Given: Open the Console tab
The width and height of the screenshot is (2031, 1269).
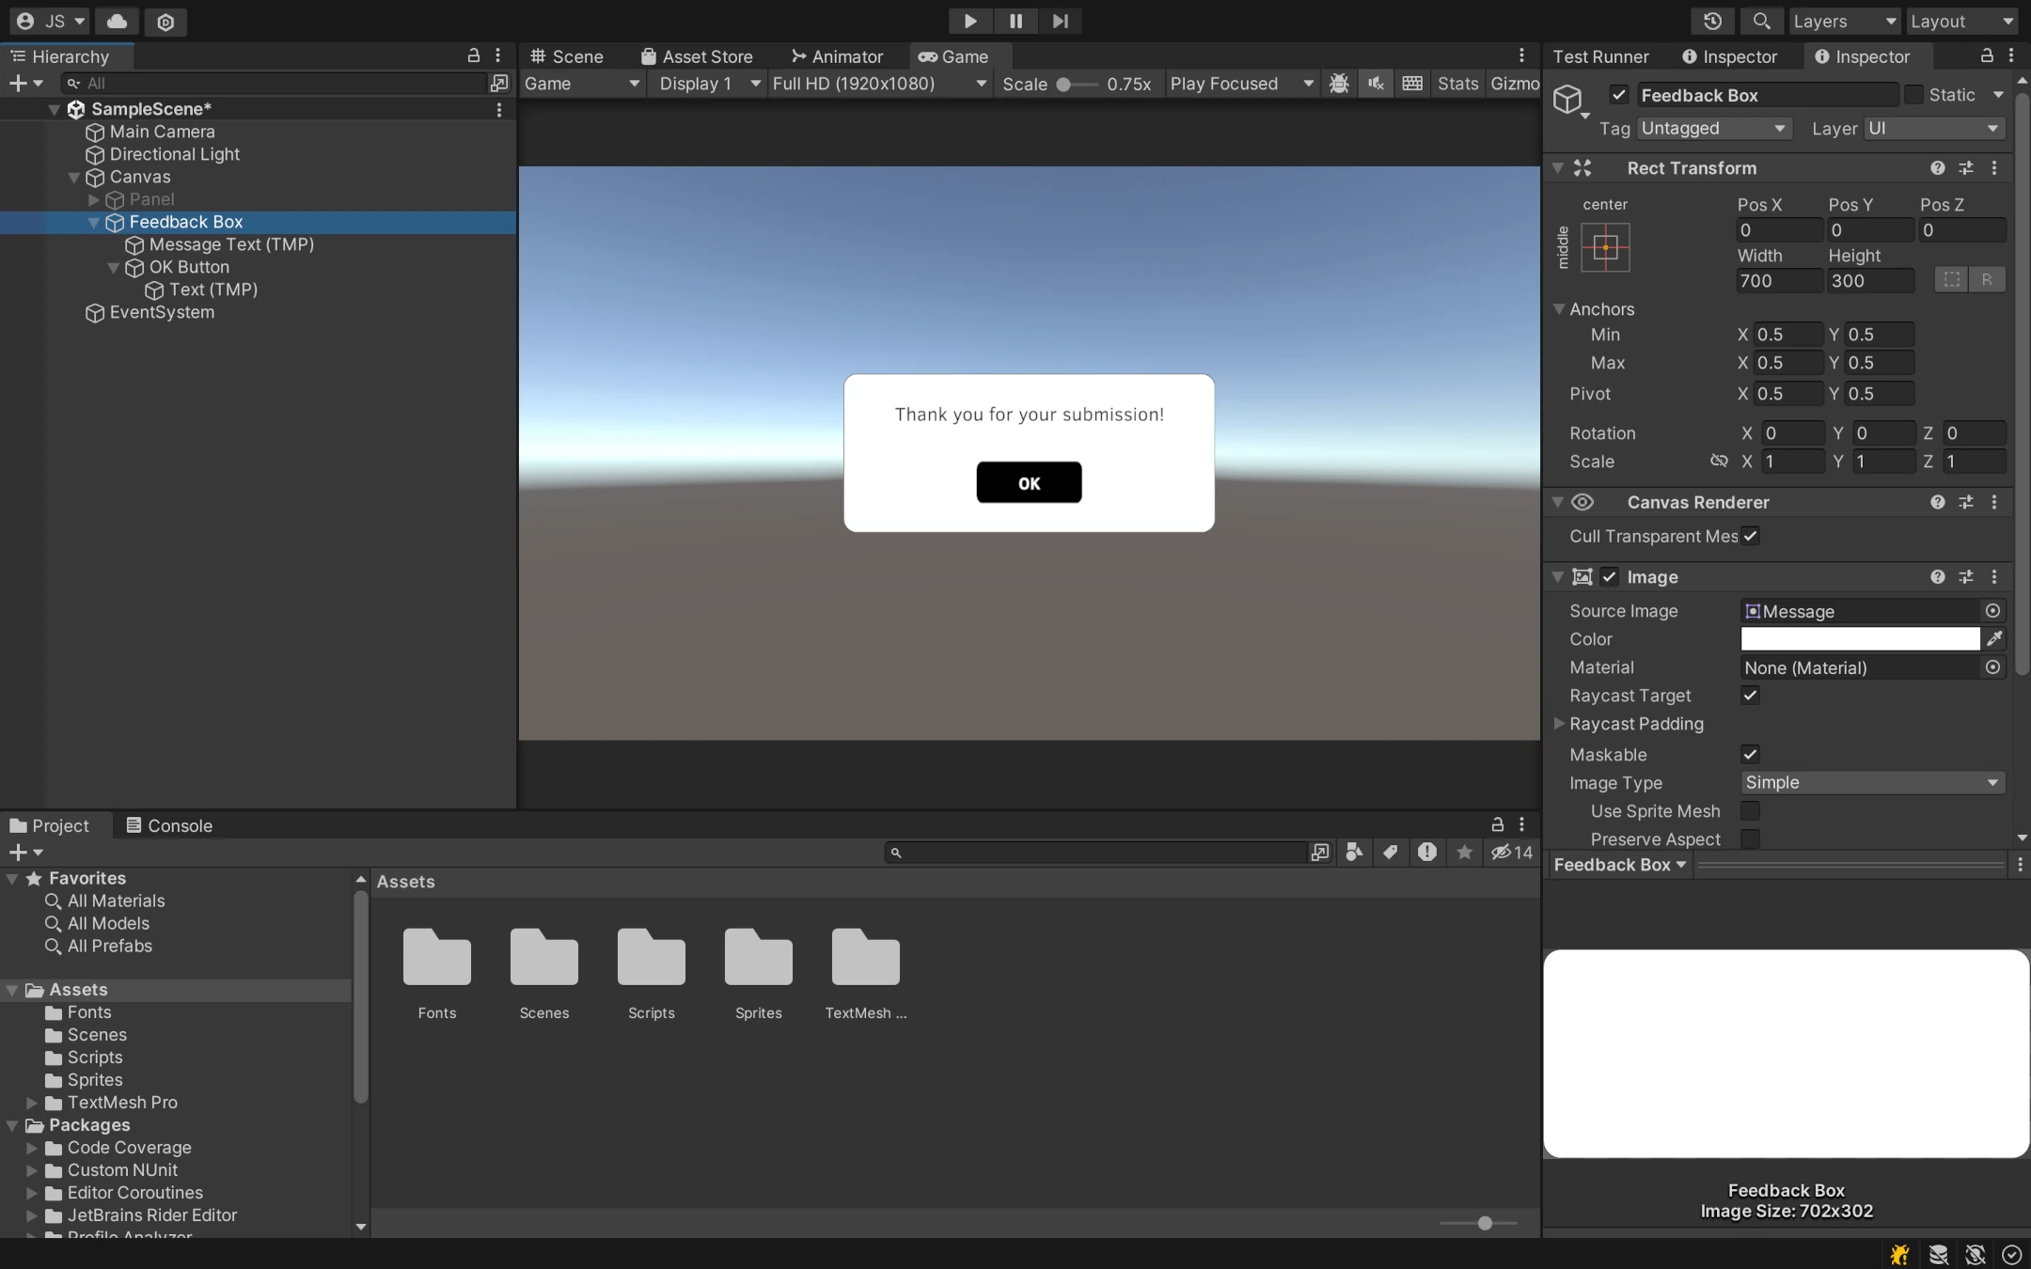Looking at the screenshot, I should tap(178, 825).
